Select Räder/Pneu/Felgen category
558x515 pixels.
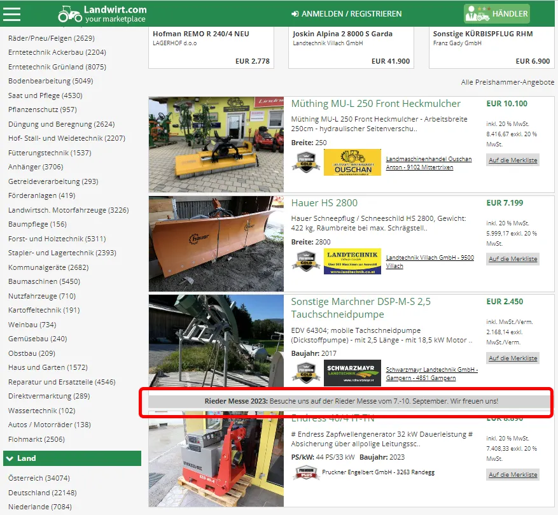(x=52, y=38)
